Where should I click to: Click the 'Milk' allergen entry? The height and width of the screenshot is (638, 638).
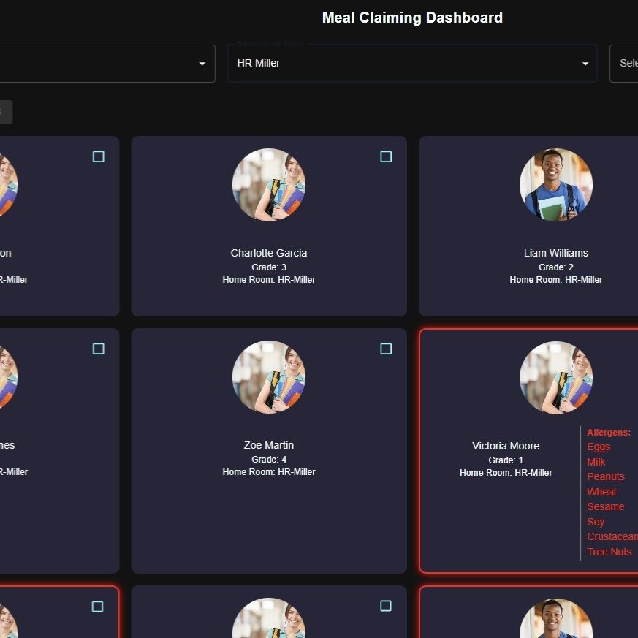[x=596, y=462]
